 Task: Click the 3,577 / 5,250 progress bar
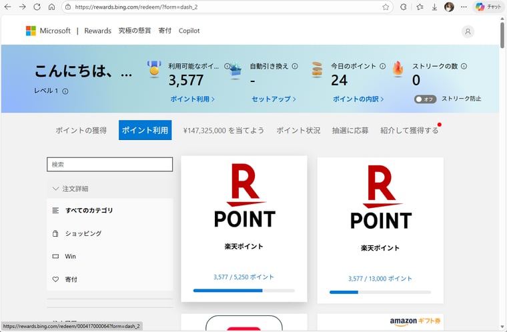243,291
